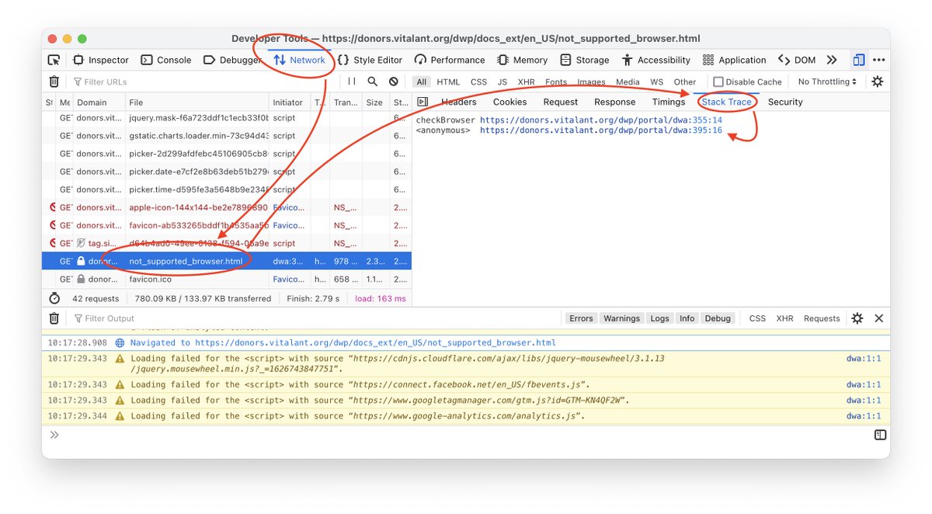The height and width of the screenshot is (514, 932).
Task: Select the Stack Trace tab
Action: click(727, 102)
